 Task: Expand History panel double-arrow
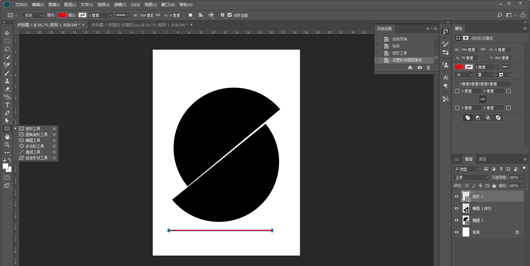pos(428,29)
